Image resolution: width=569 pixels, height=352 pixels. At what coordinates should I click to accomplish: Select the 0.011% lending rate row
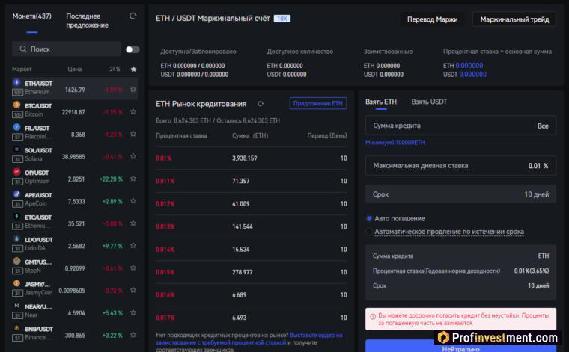[251, 181]
